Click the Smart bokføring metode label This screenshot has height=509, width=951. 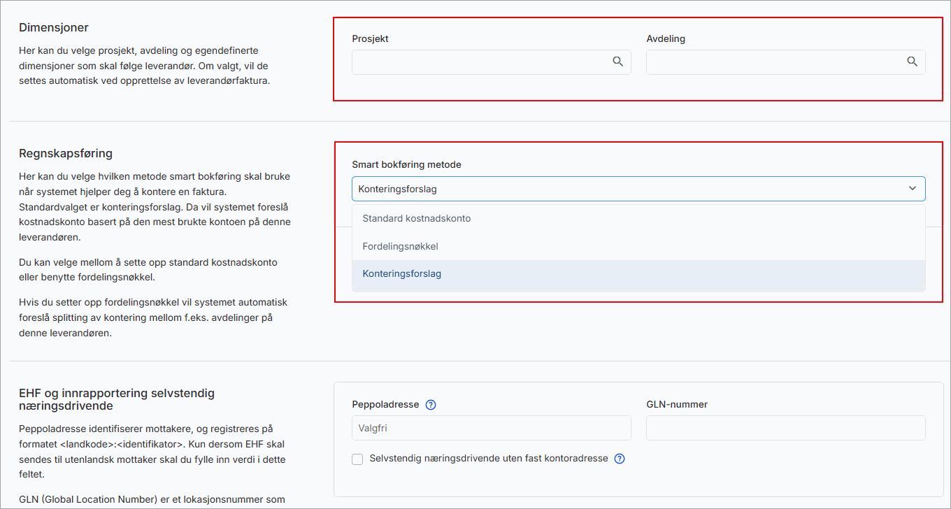406,165
